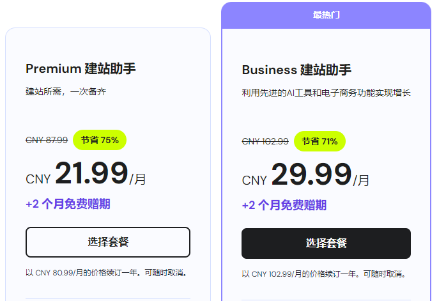Click the CNY 102.99/月 renewal terms text
Screen dimensions: 446x301
(x=325, y=274)
